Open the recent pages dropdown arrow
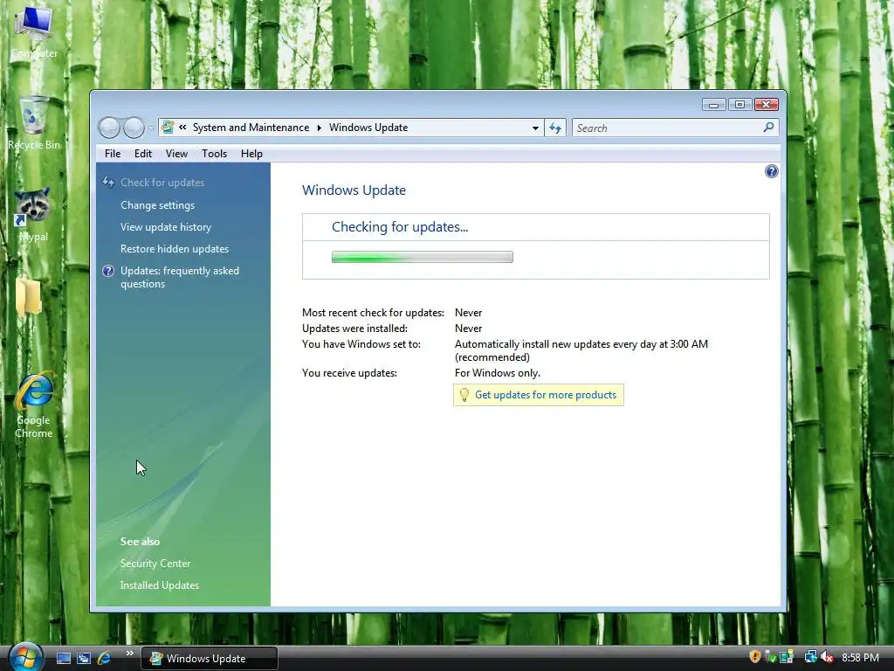 (x=150, y=128)
